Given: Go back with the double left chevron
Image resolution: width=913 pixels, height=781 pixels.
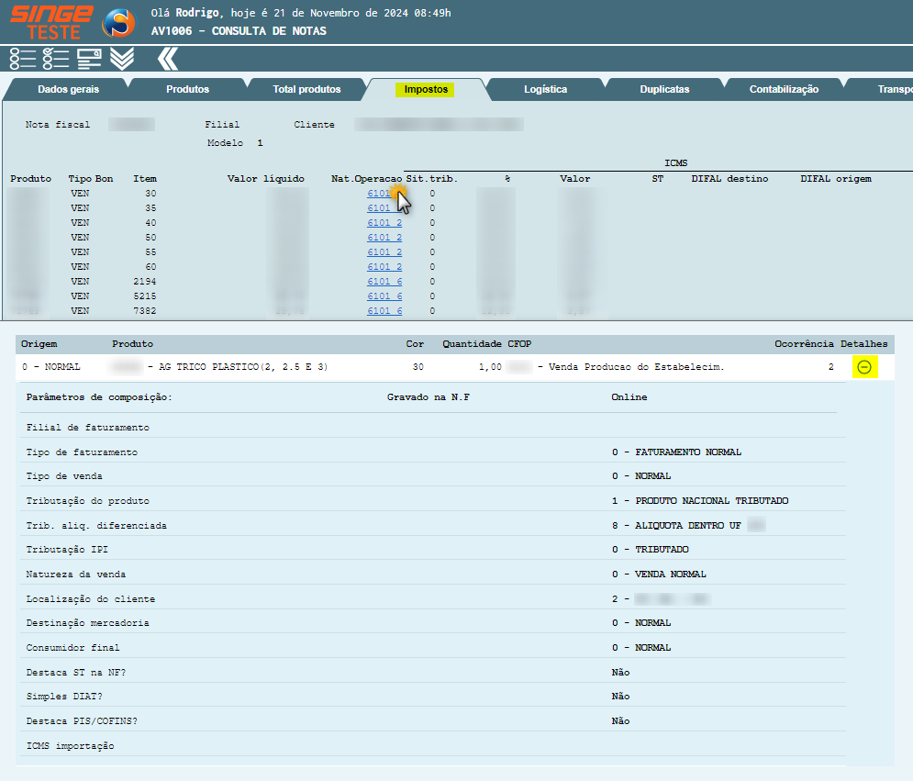Looking at the screenshot, I should point(168,59).
